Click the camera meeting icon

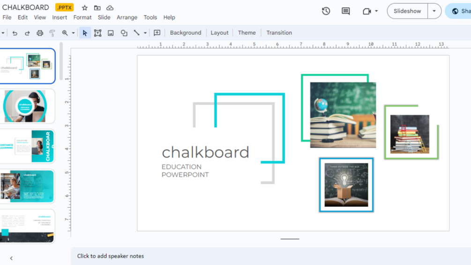[x=367, y=11]
